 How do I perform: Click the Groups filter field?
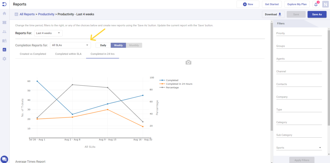[x=299, y=46]
